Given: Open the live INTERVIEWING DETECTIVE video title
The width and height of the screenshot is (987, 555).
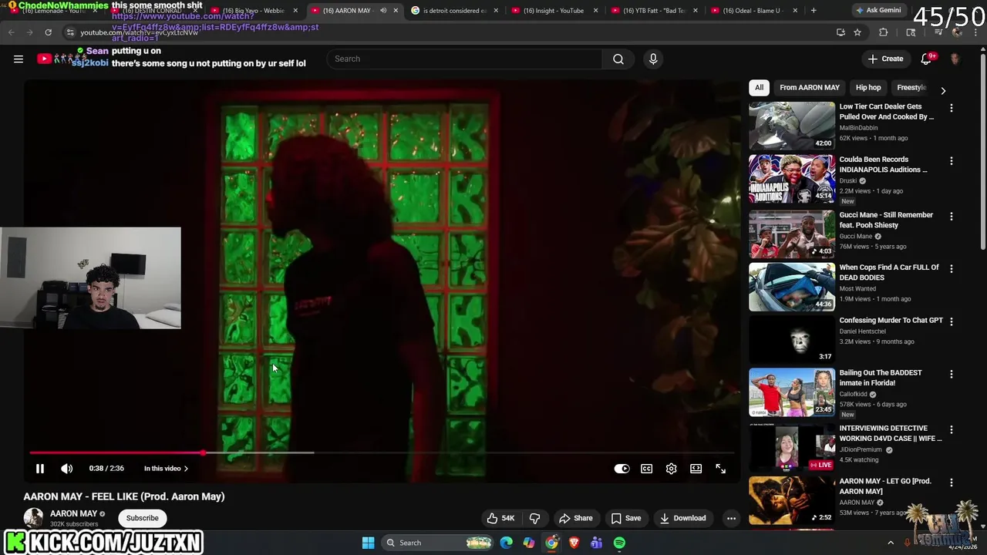Looking at the screenshot, I should pos(891,433).
